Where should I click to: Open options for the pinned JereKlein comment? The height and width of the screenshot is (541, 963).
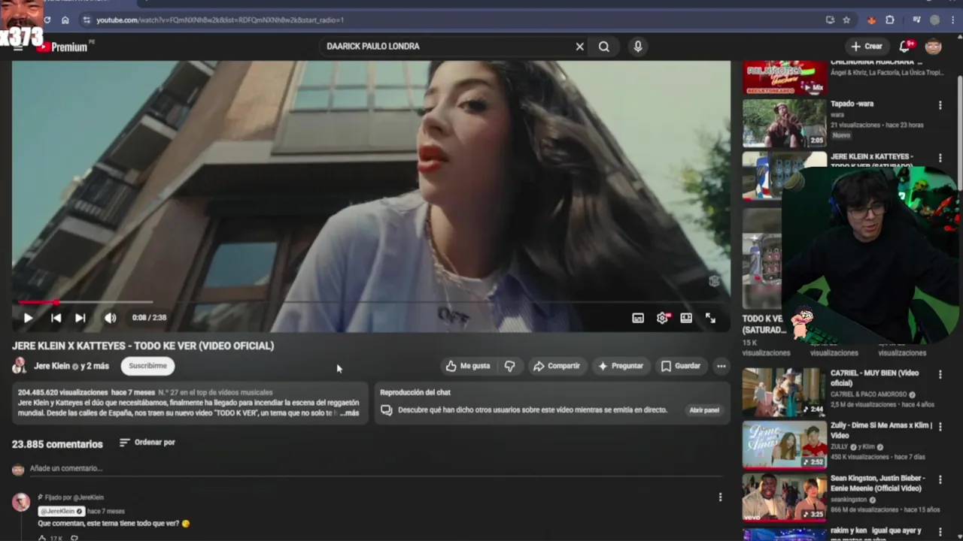coord(720,497)
